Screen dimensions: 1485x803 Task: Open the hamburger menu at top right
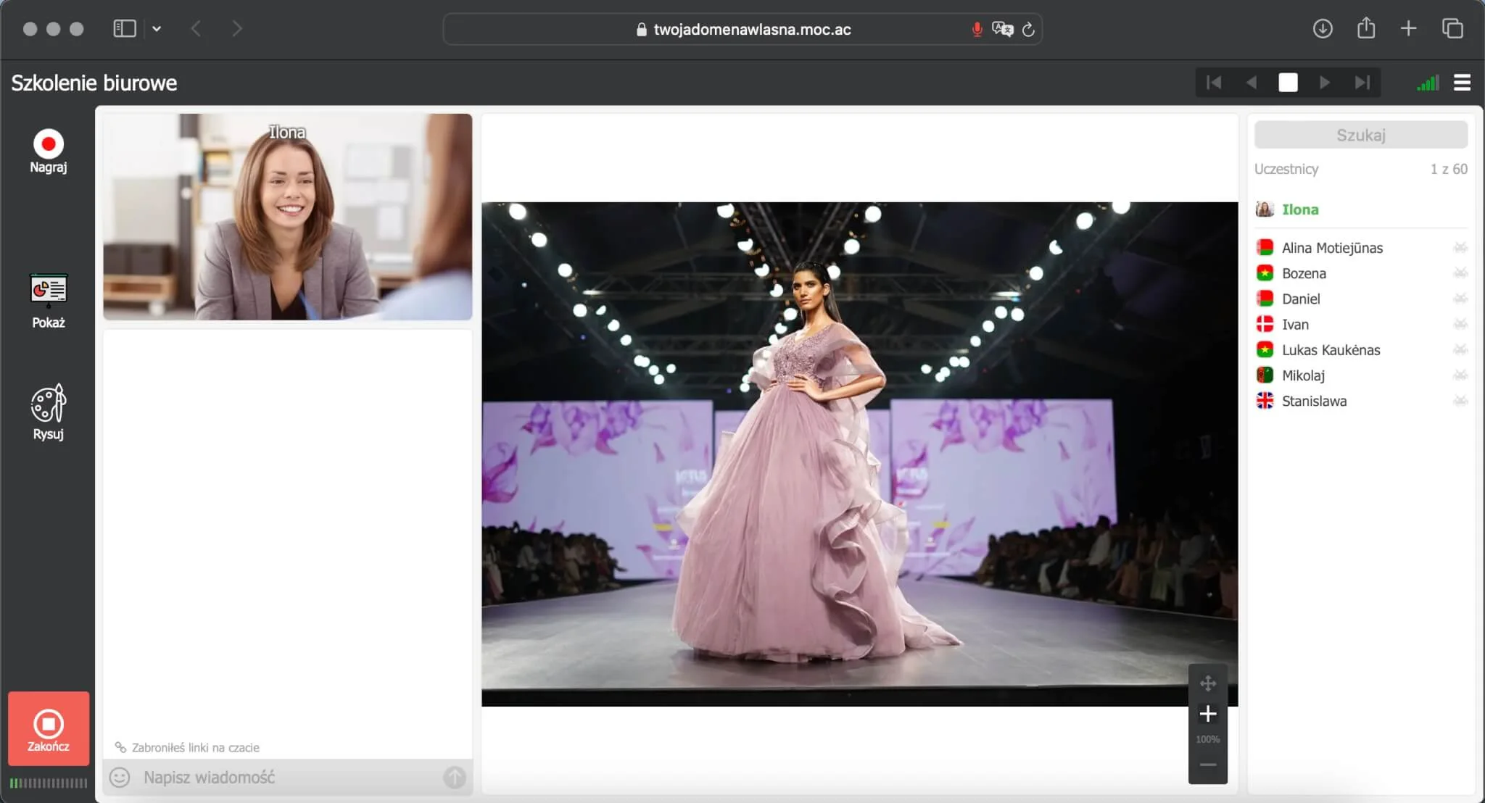point(1462,83)
